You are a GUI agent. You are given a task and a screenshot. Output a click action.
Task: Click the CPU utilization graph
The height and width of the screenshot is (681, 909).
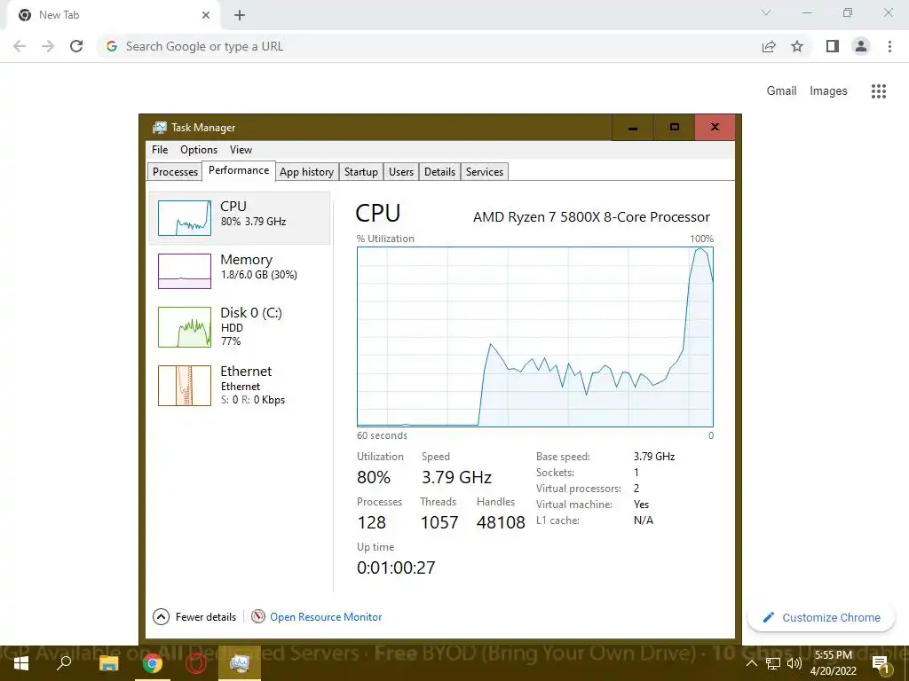coord(535,337)
